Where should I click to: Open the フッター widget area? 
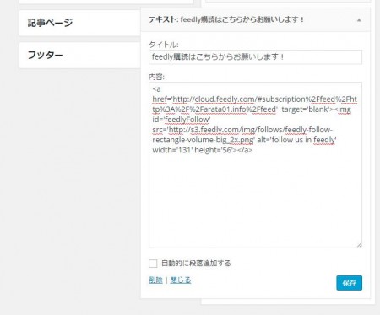click(79, 55)
